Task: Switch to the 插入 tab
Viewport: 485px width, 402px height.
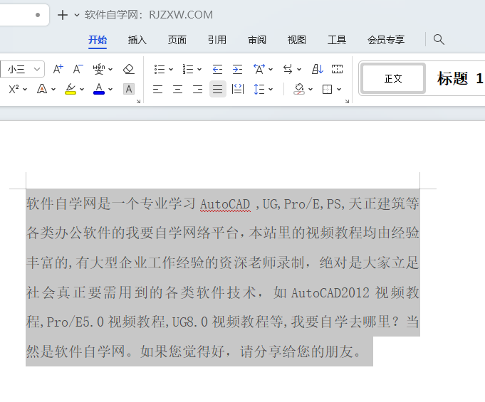Action: click(x=137, y=40)
